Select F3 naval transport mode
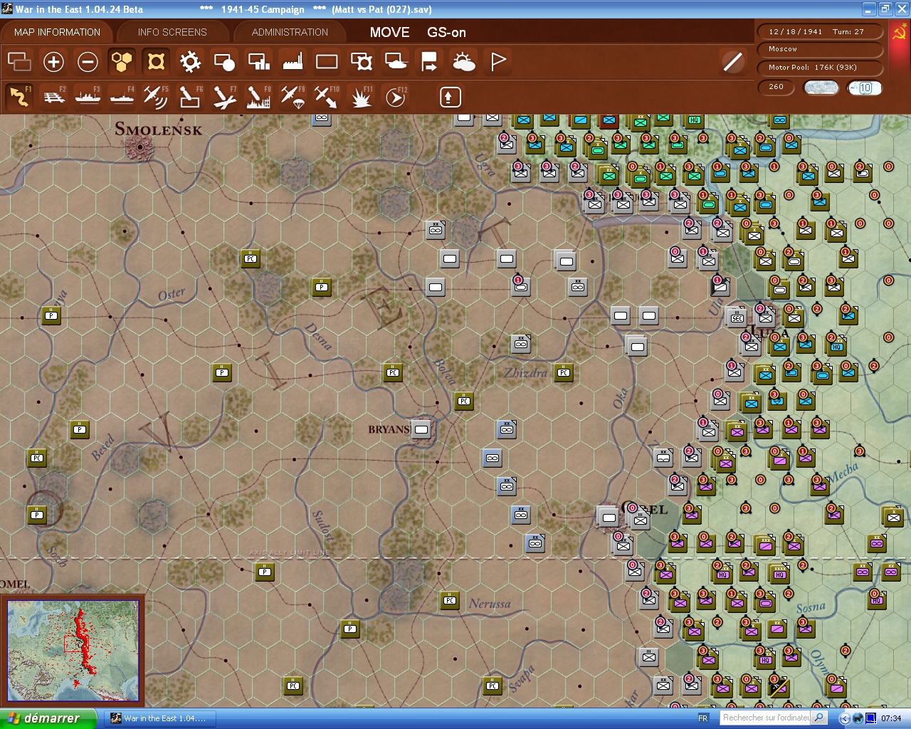This screenshot has height=729, width=911. point(88,96)
